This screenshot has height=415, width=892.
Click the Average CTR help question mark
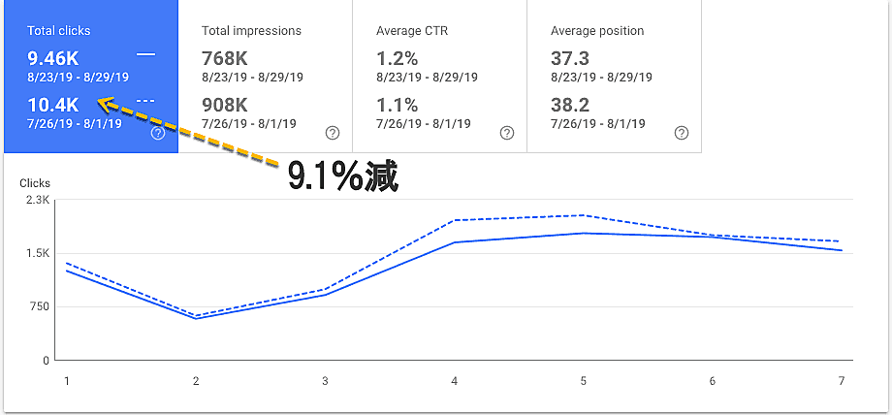click(507, 133)
